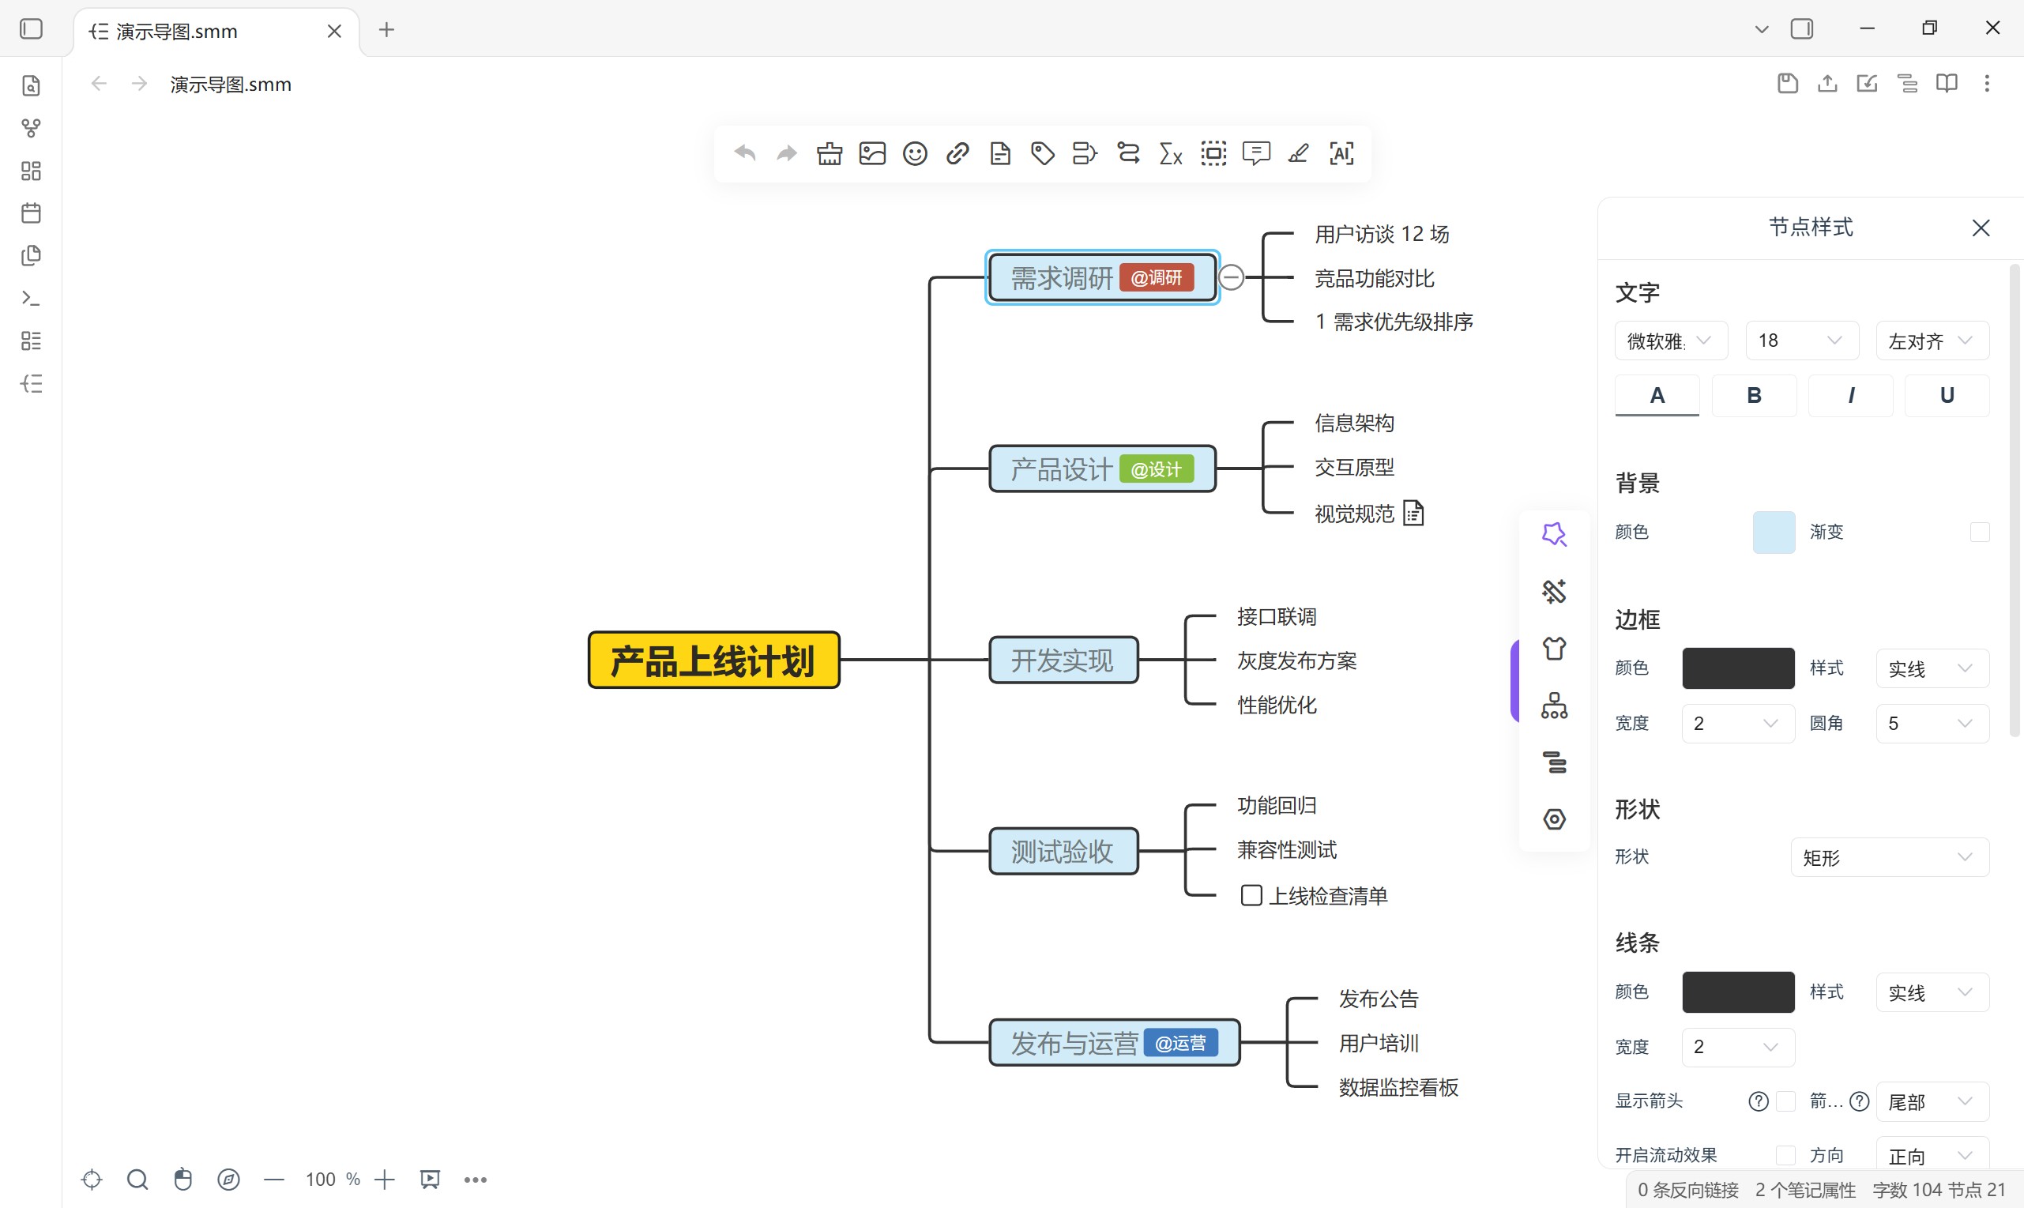Check the 上线检查清单 task box
The image size is (2024, 1208).
tap(1251, 895)
